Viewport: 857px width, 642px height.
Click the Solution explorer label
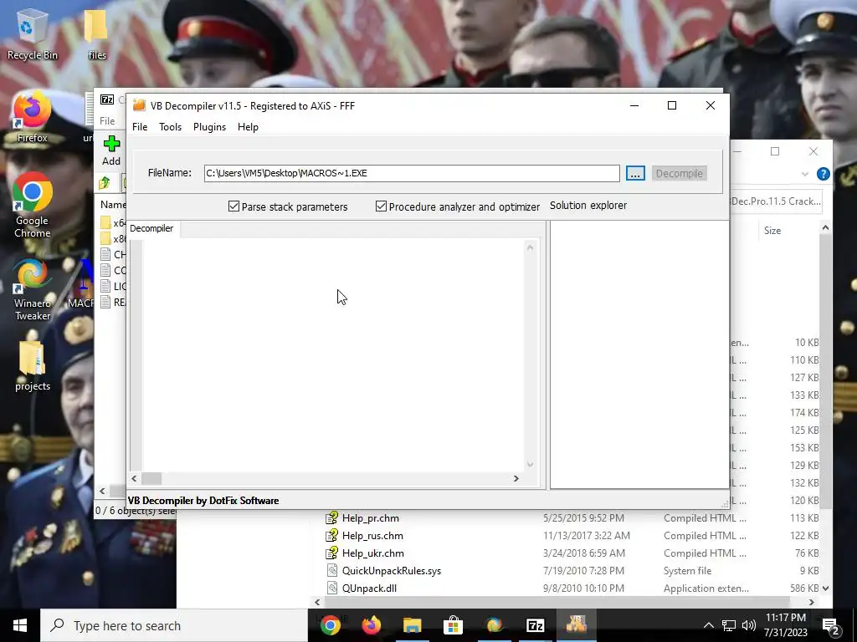[588, 206]
